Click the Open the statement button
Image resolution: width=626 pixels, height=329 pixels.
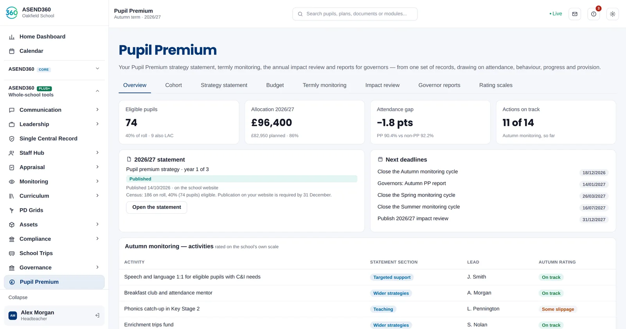[x=156, y=207]
